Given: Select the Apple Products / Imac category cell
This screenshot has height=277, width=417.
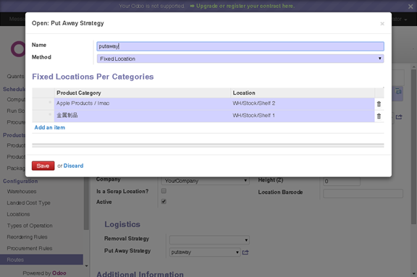Looking at the screenshot, I should (143, 103).
